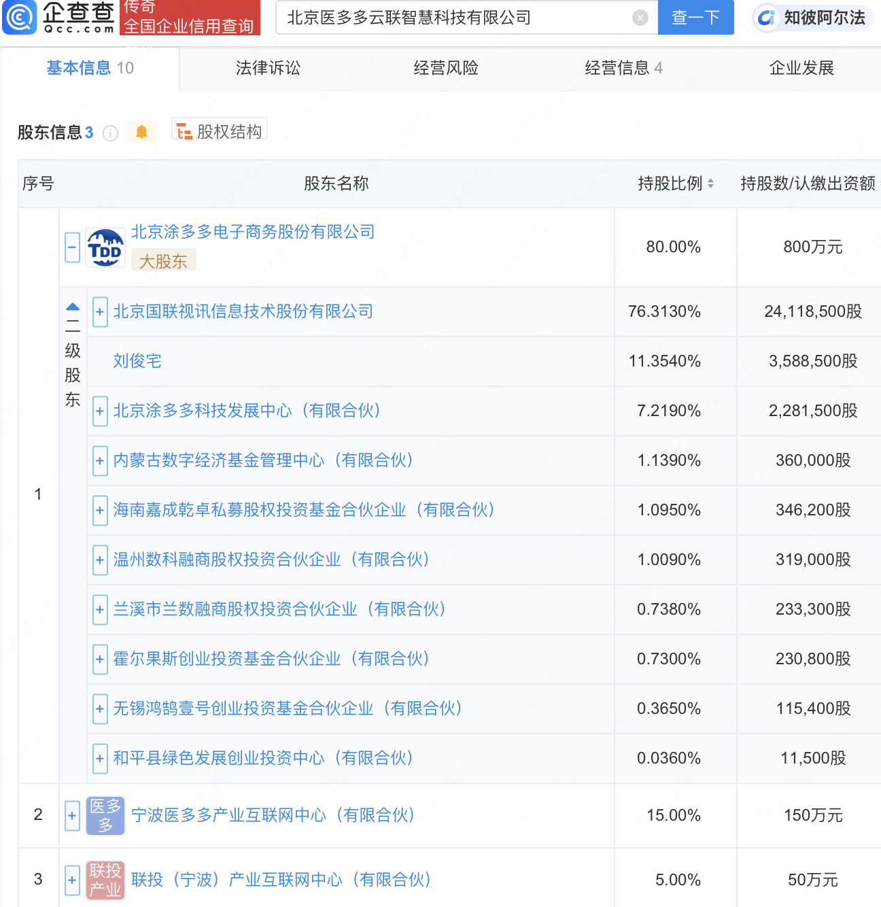Open the 经营风险 tab
The image size is (881, 907).
click(446, 68)
